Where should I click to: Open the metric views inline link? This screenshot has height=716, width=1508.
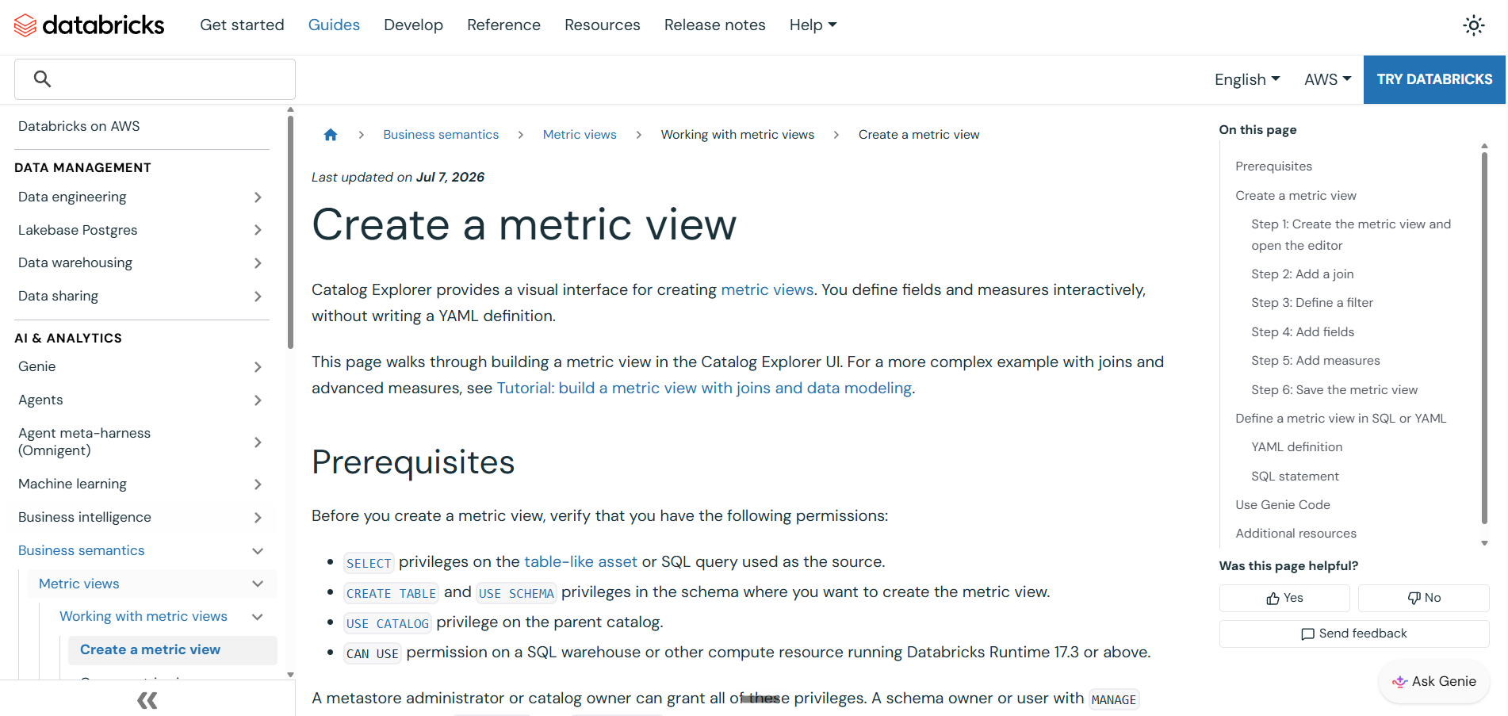point(767,289)
